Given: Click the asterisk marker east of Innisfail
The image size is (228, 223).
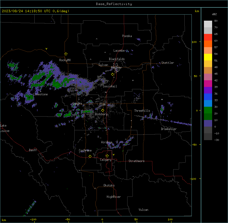Looking at the screenshot, I should [133, 80].
